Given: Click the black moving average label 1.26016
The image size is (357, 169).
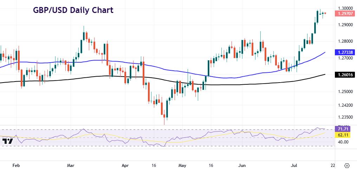Looking at the screenshot, I should 345,75.
